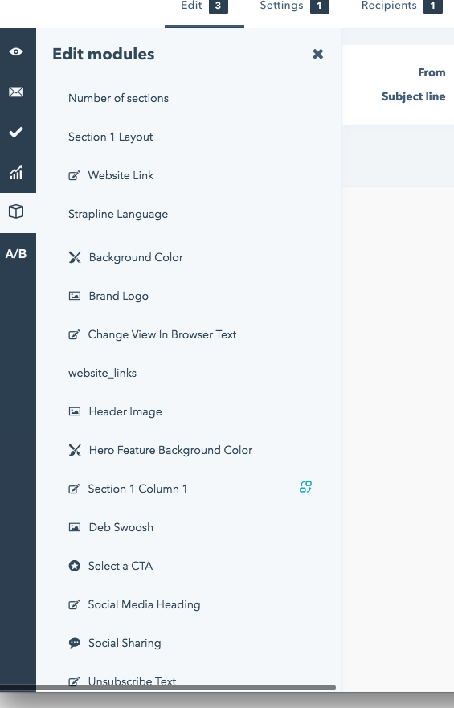
Task: Click the email envelope sidebar icon
Action: (x=16, y=92)
